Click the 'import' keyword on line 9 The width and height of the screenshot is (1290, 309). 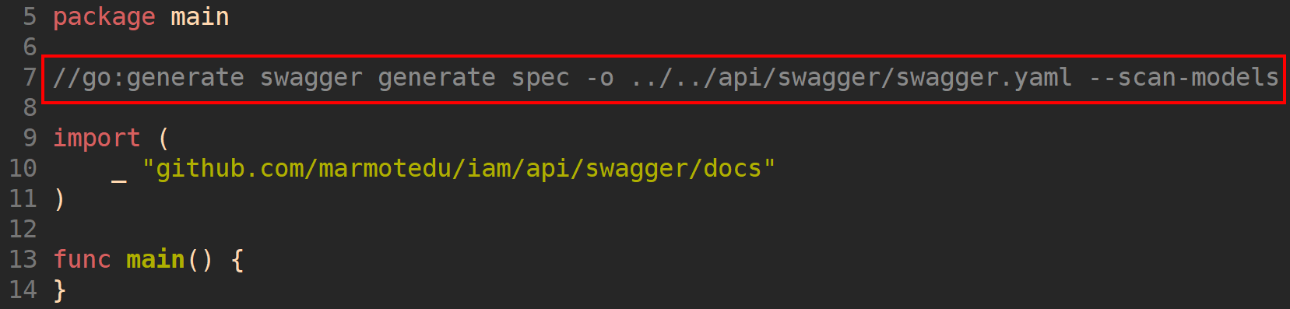[97, 138]
